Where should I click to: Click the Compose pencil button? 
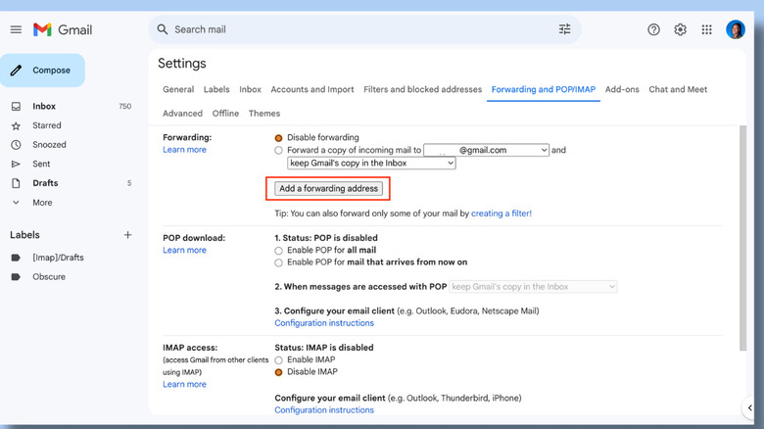(43, 71)
